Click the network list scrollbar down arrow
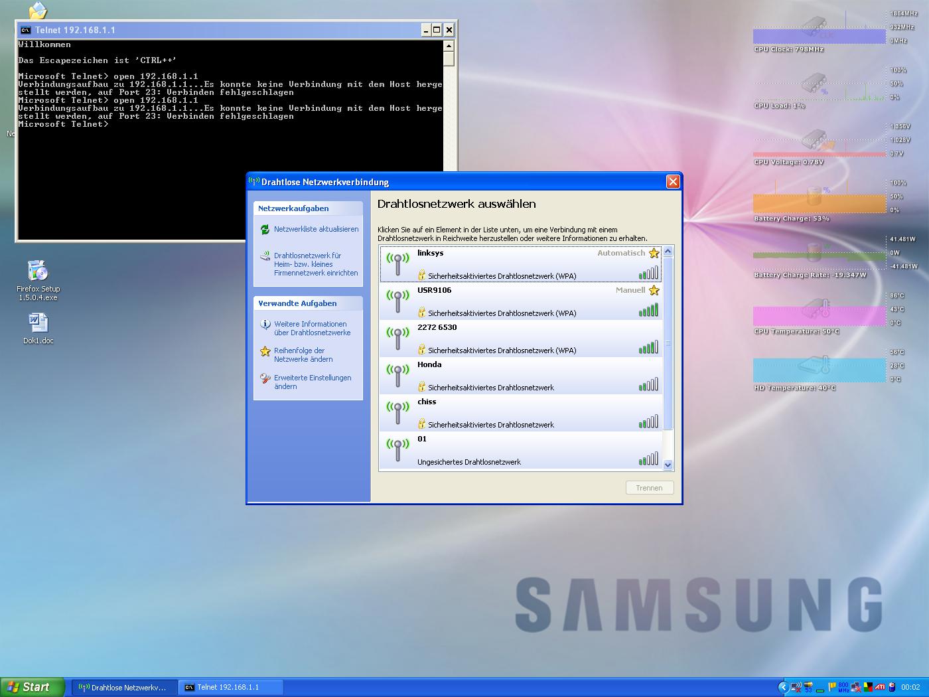The height and width of the screenshot is (697, 929). (x=668, y=465)
